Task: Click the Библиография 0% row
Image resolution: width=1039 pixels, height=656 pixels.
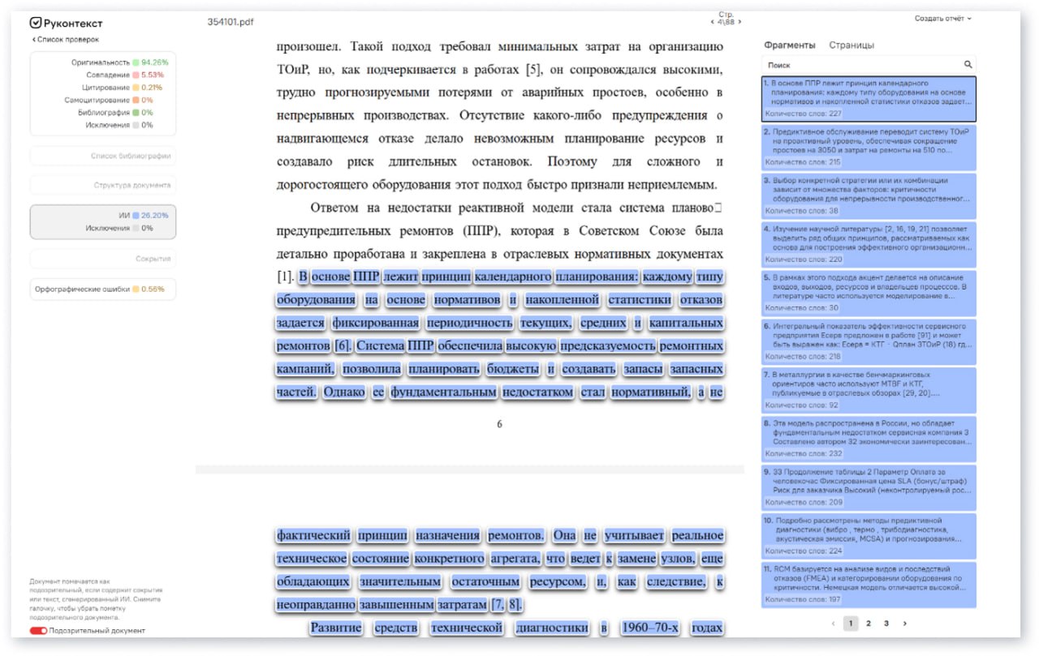Action: 115,113
